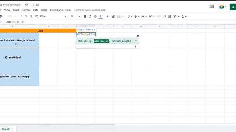Click the functions sigma icon
This screenshot has width=236, height=132.
click(x=183, y=16)
